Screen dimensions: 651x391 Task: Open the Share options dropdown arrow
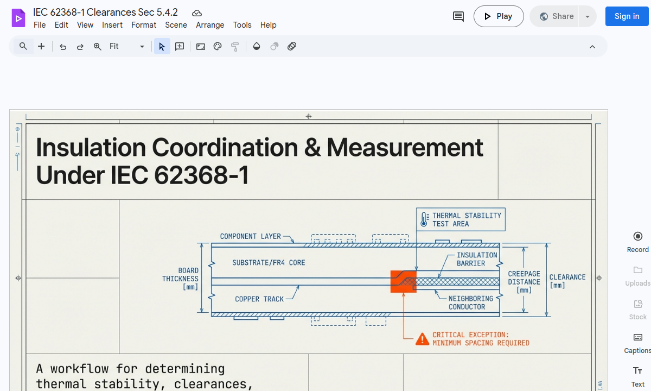[587, 16]
